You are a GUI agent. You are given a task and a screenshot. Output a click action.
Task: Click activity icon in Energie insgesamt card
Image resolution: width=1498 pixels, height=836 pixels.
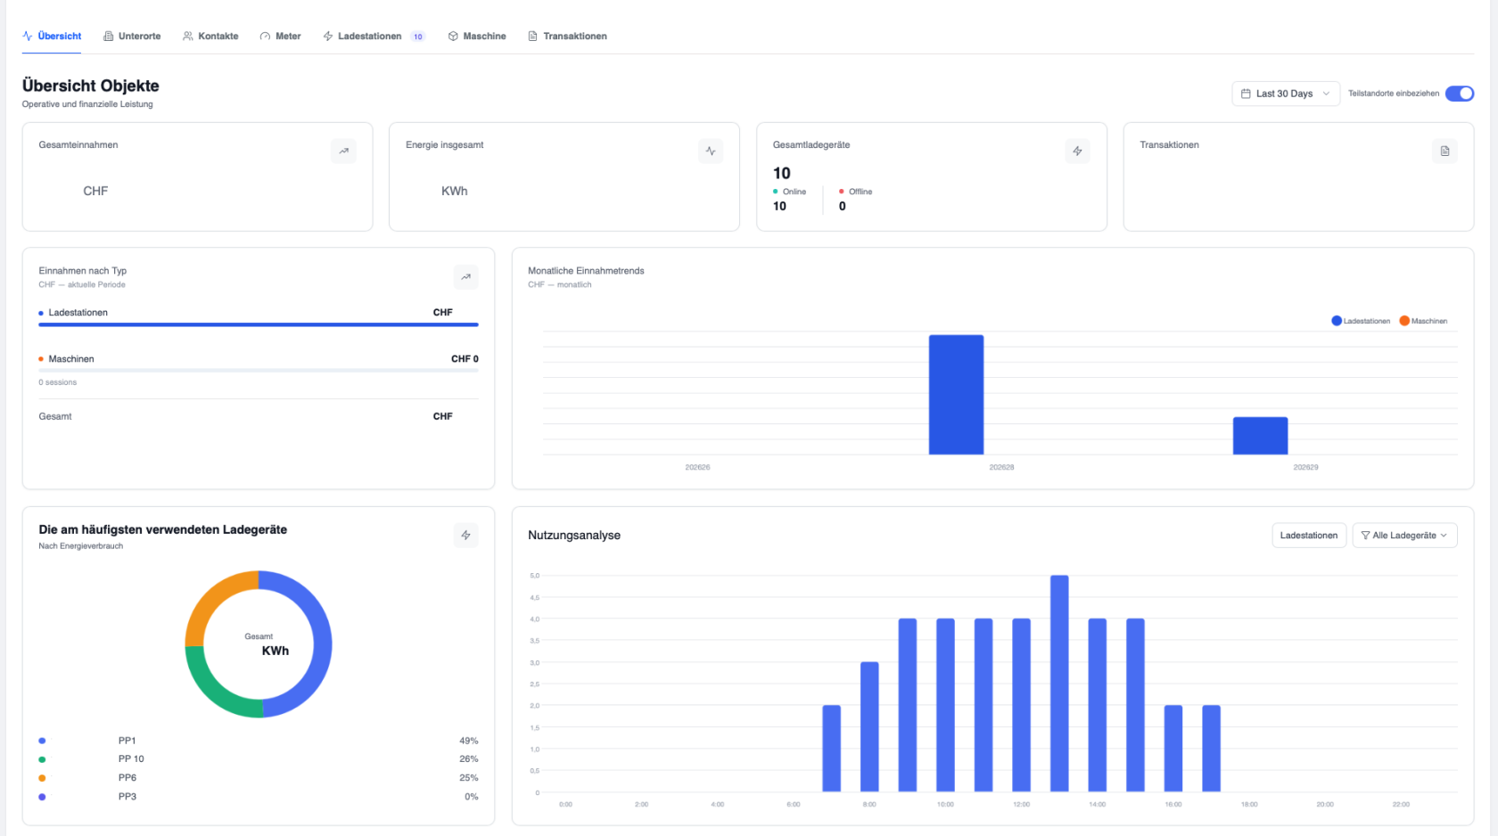[x=711, y=151]
